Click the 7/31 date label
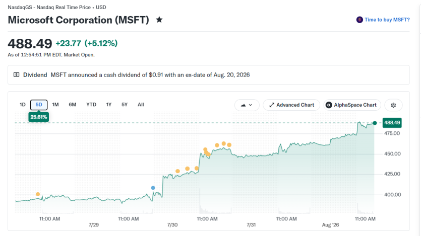Screen dimensions: 421x236 (251, 225)
